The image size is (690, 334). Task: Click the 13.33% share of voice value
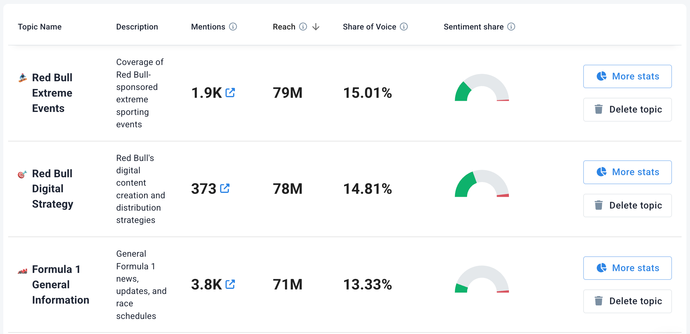pyautogui.click(x=368, y=284)
